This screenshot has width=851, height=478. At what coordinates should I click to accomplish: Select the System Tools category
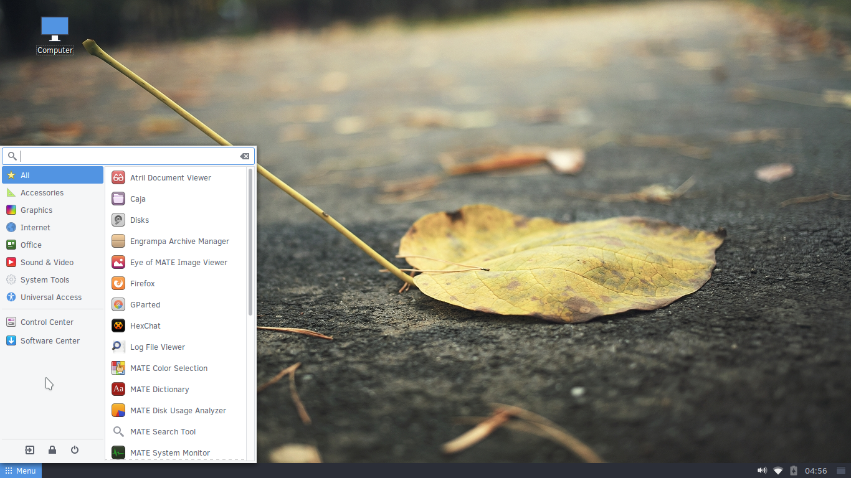[52, 279]
